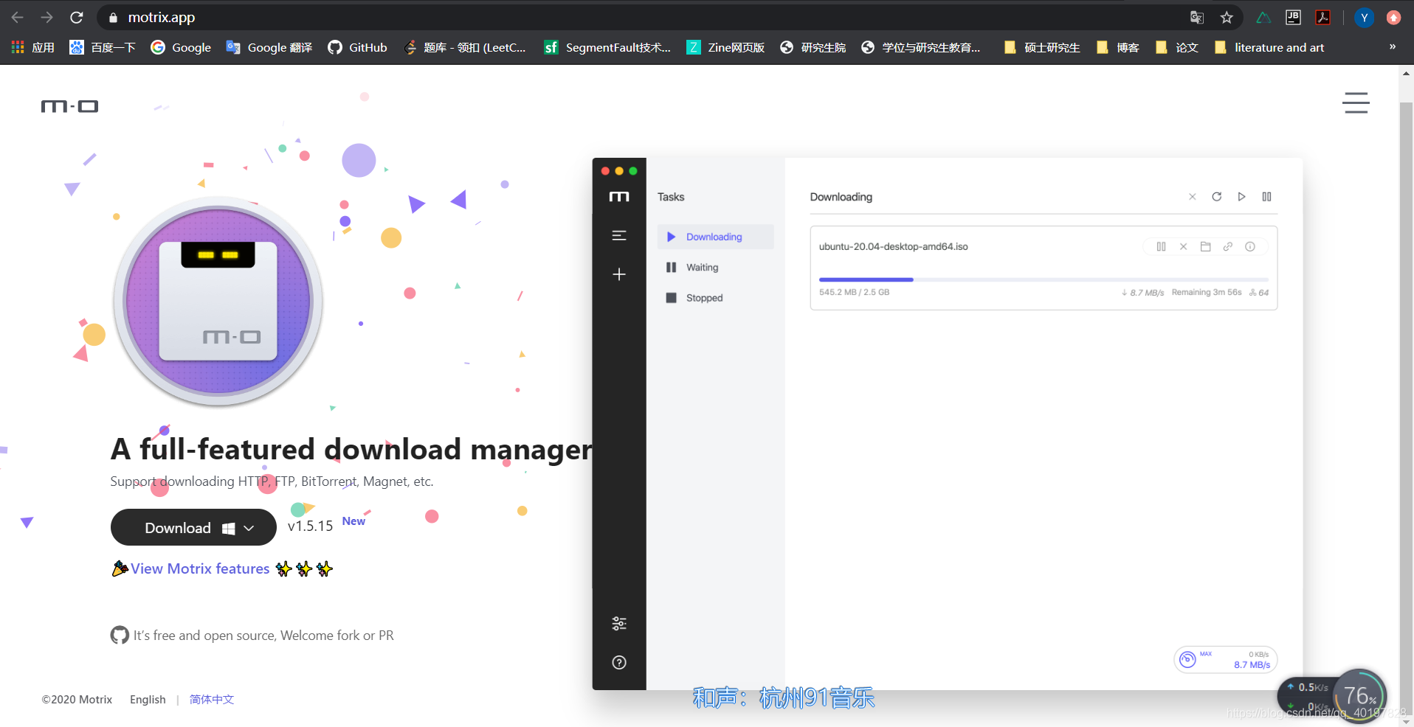Open the Google 翻译 bookmark
Screen dimensions: 1414x727
(x=269, y=47)
